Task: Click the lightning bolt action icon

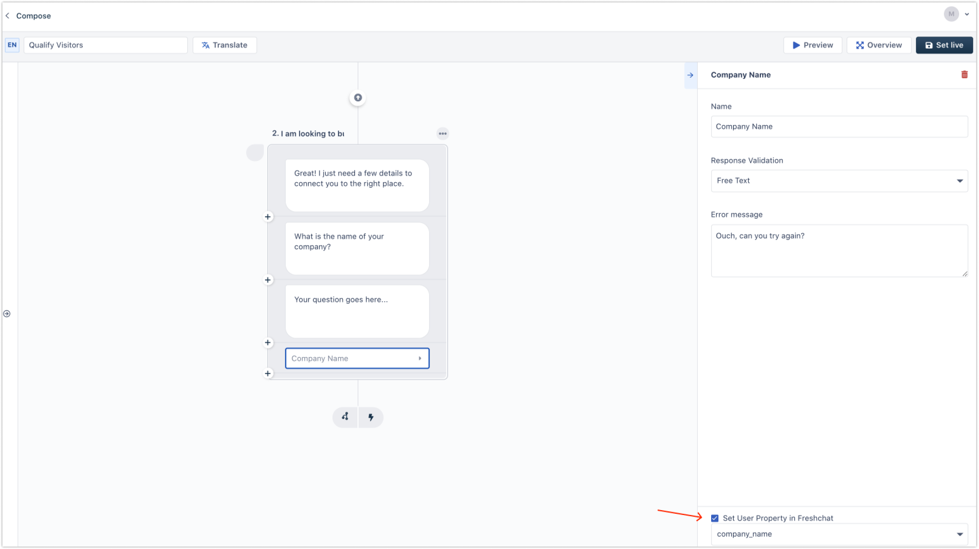Action: [x=371, y=417]
